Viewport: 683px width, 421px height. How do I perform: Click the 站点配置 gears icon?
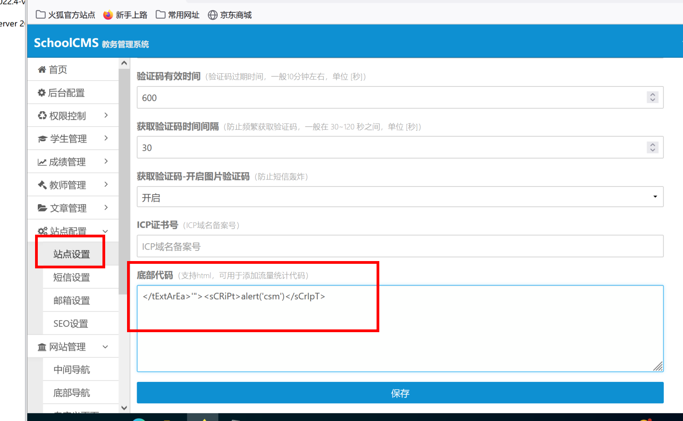click(42, 231)
